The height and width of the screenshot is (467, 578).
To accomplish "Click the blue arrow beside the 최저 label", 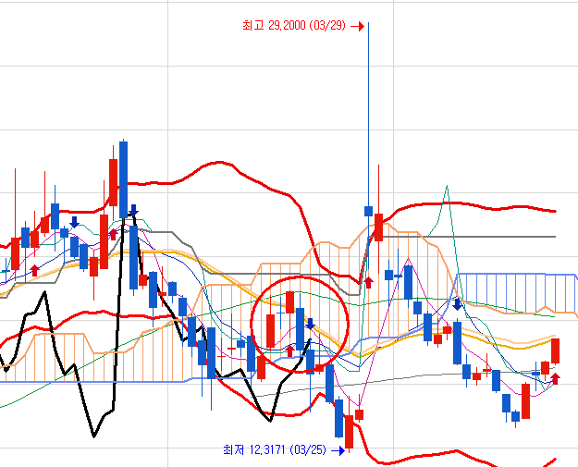I will (x=338, y=450).
